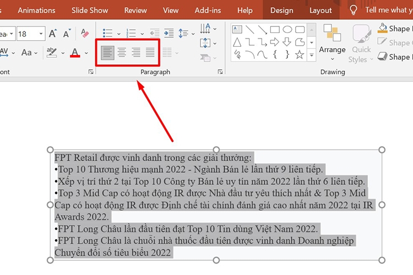Click the Shape Effects button

pyautogui.click(x=394, y=57)
